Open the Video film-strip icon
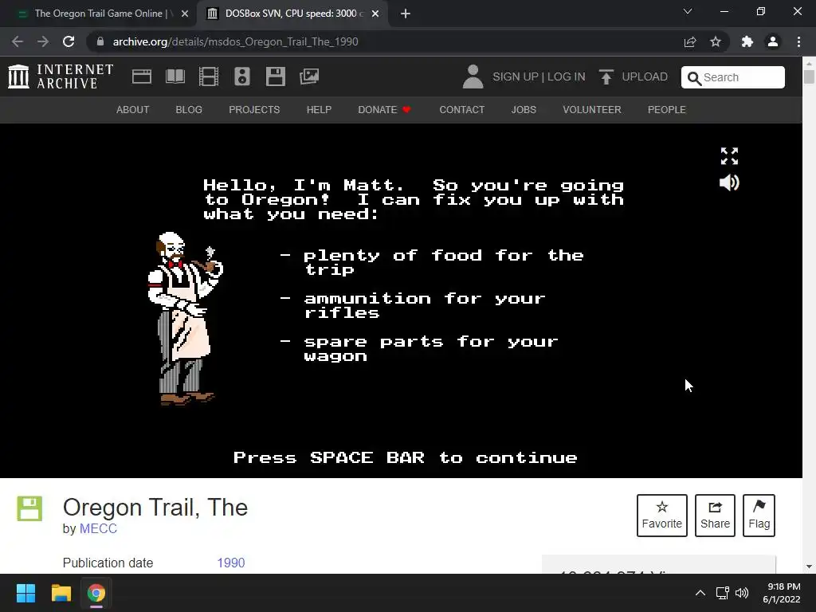The image size is (816, 612). (x=209, y=76)
